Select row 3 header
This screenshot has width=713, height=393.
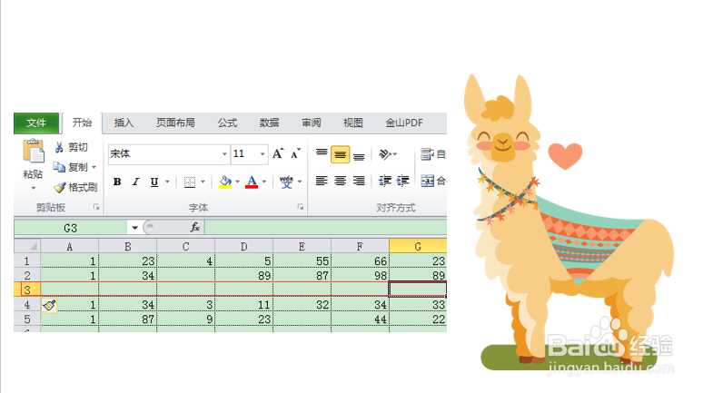coord(27,290)
